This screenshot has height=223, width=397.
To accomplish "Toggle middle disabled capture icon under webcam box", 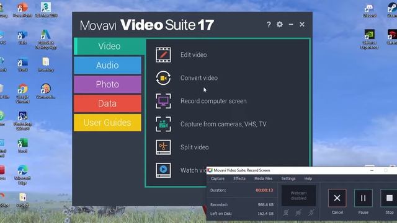I will pos(298,212).
